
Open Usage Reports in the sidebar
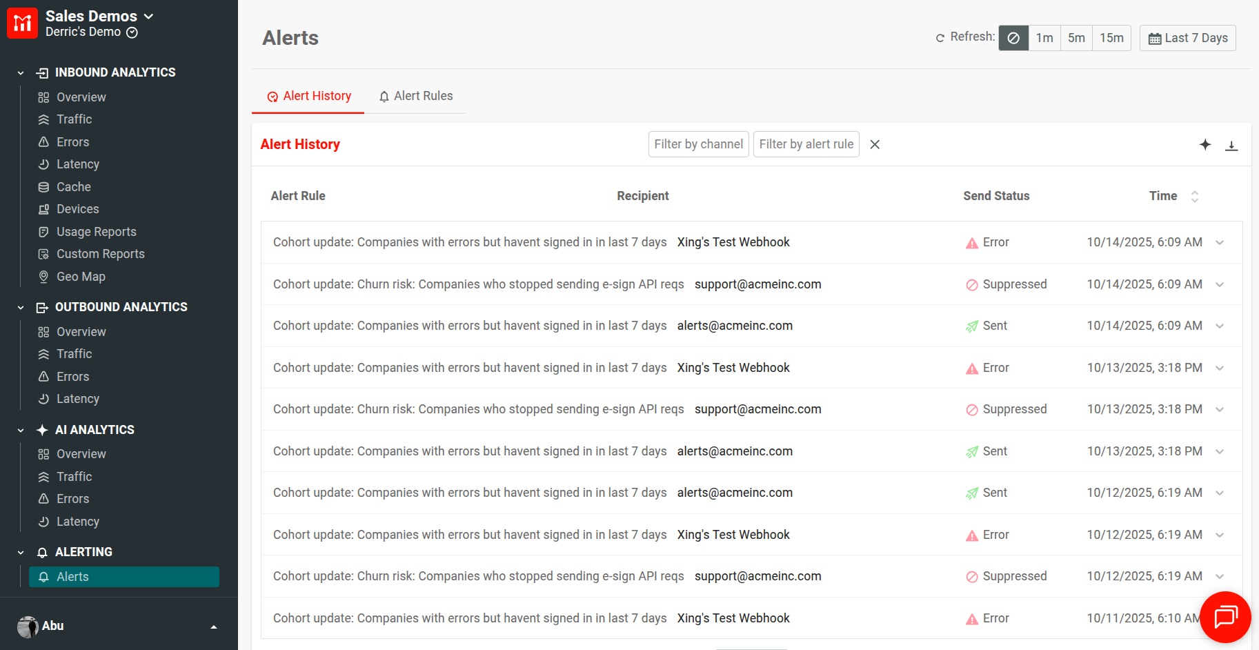[x=96, y=231]
